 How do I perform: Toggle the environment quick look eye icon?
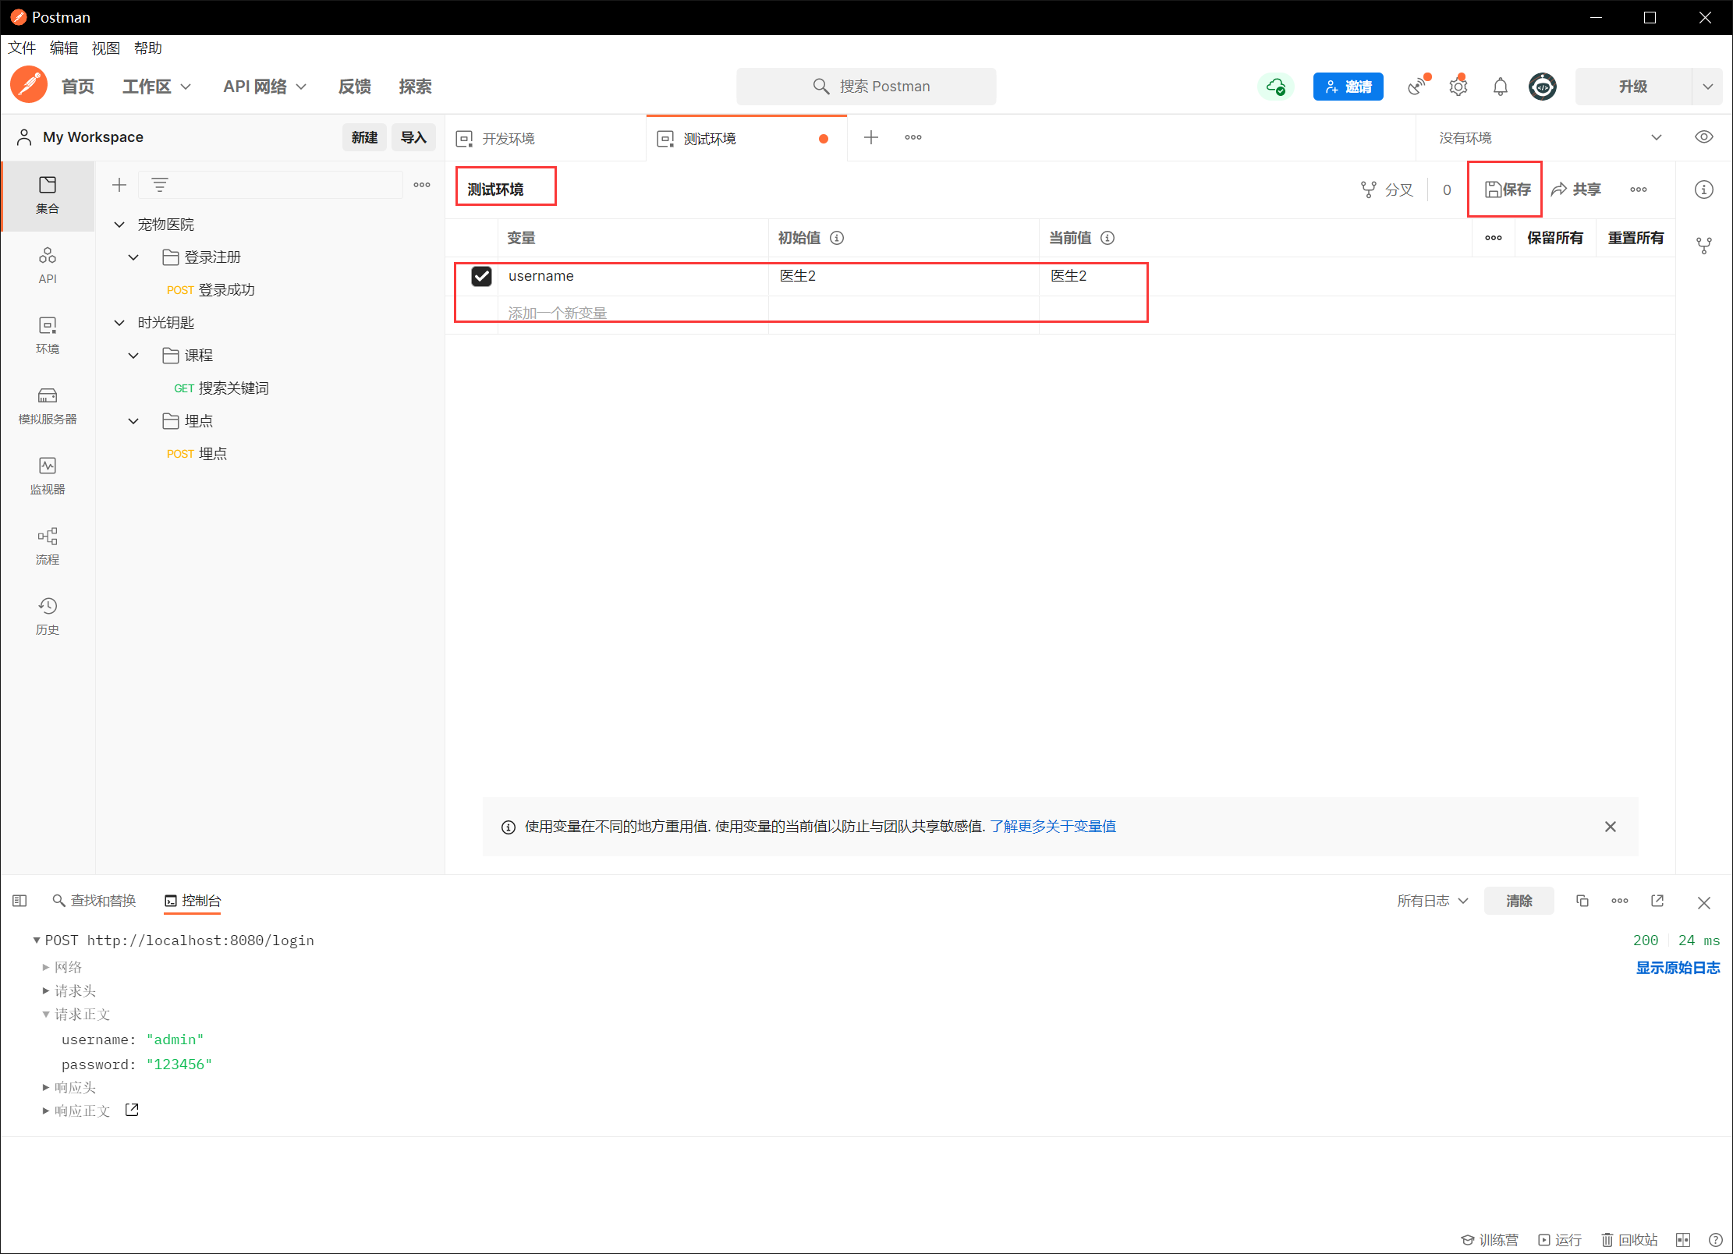click(x=1703, y=137)
